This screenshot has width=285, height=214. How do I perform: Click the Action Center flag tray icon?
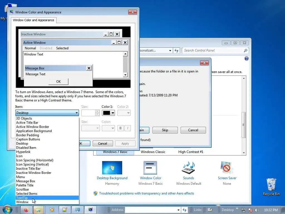click(250, 210)
